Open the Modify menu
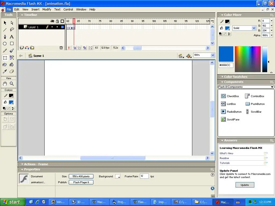The width and height of the screenshot is (275, 206). (x=47, y=9)
